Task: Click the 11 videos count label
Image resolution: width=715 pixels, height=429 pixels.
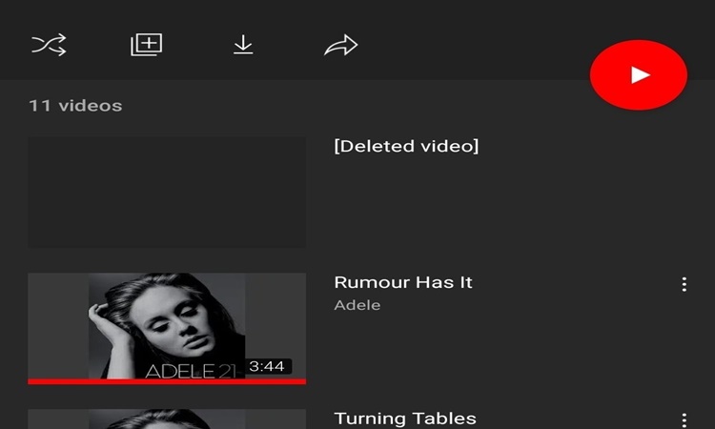Action: 75,105
